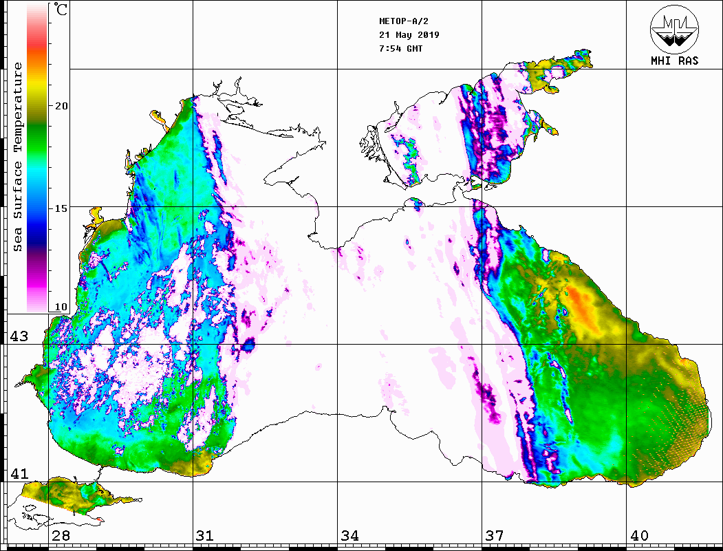The height and width of the screenshot is (551, 723).
Task: Click the longitude label '34'
Action: pyautogui.click(x=350, y=536)
